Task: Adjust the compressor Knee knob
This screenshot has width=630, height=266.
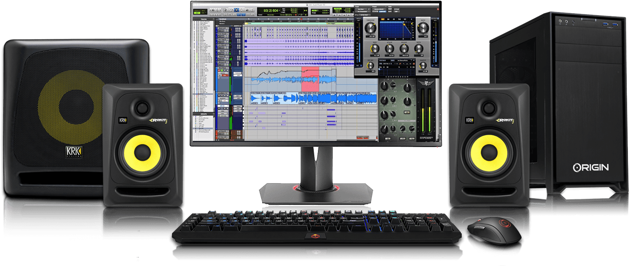Action: click(374, 49)
